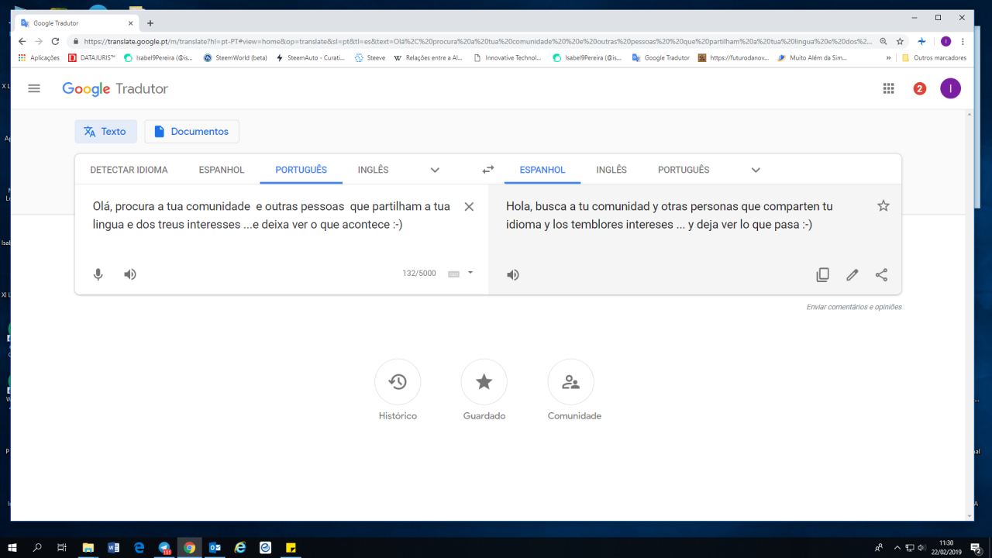Share the translation
This screenshot has width=992, height=558.
(x=882, y=274)
